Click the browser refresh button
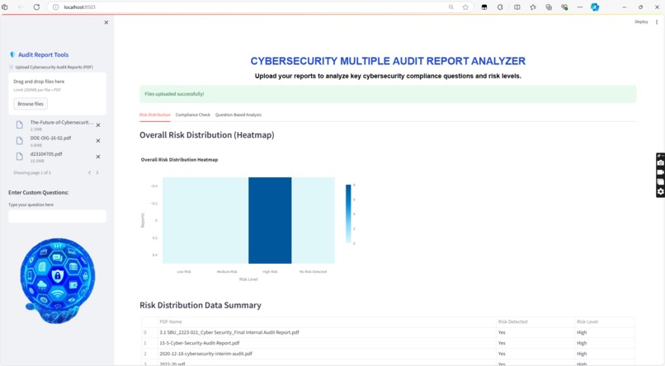Screen dimensions: 665x366 pyautogui.click(x=36, y=7)
